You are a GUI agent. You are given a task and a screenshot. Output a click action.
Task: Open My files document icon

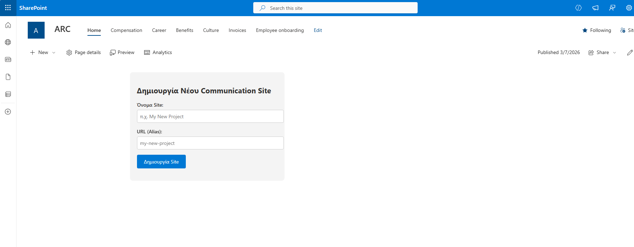(8, 77)
